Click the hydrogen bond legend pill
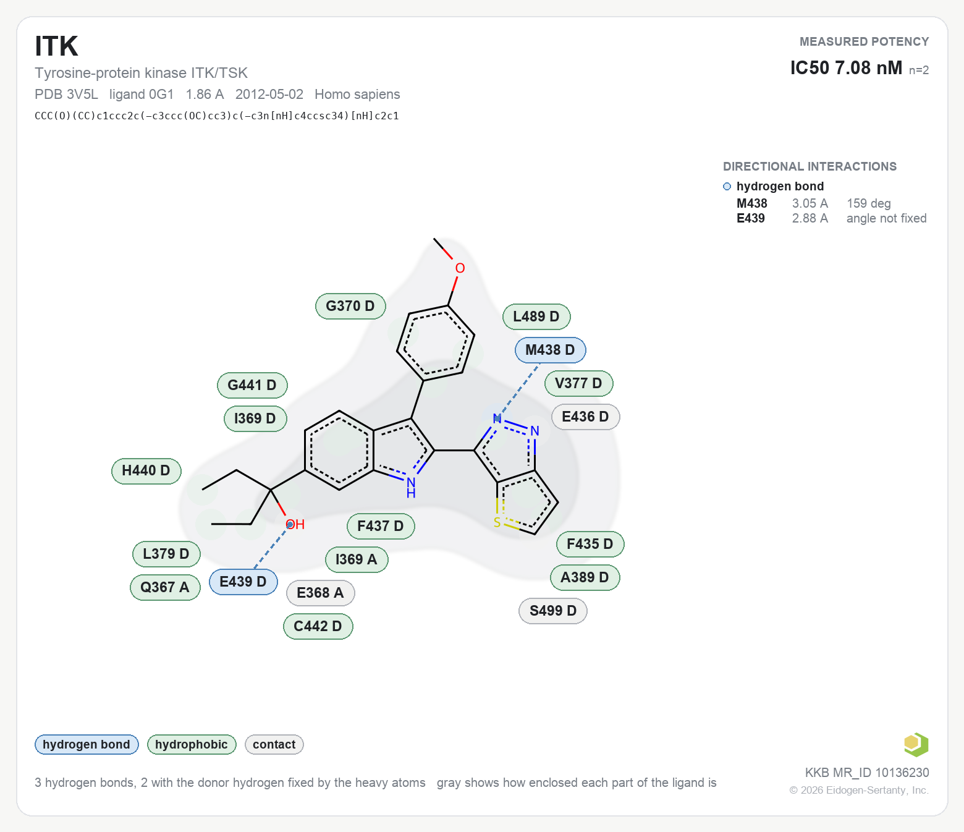The image size is (964, 832). tap(87, 744)
